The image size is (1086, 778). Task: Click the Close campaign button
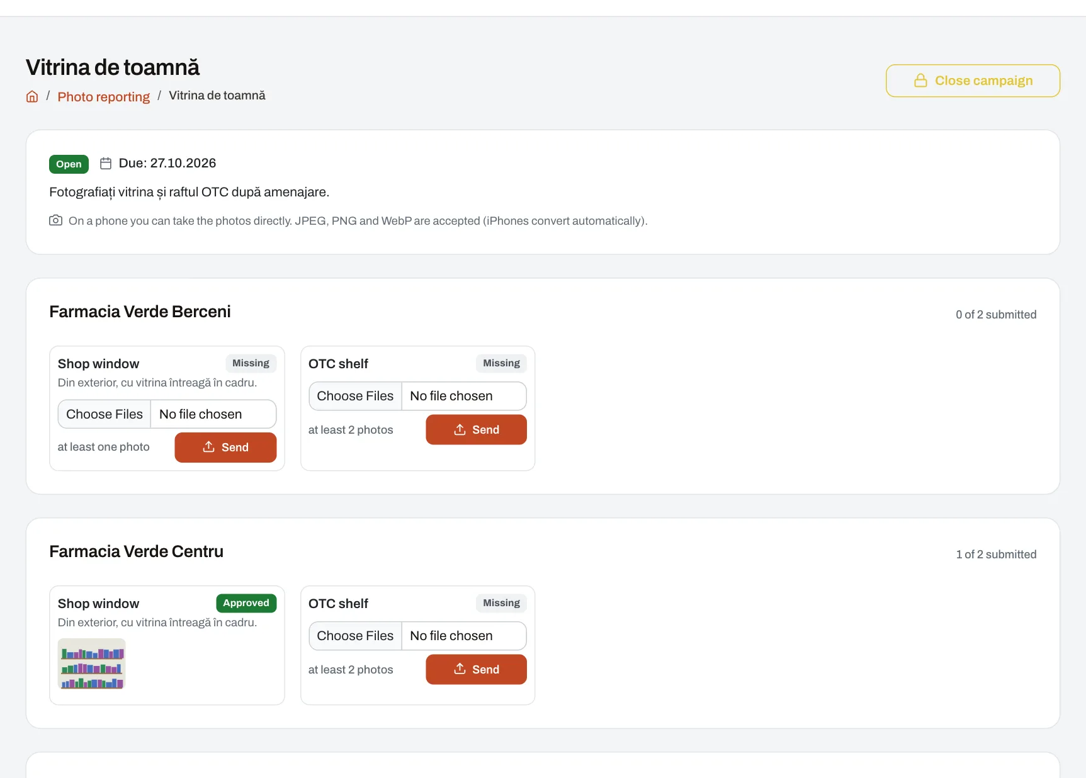coord(973,81)
